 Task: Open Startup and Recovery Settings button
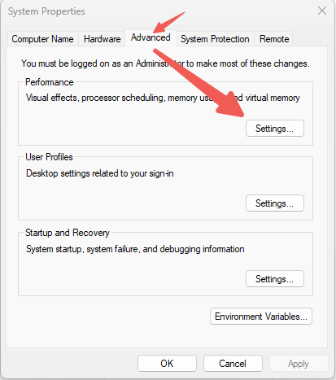[x=275, y=279]
